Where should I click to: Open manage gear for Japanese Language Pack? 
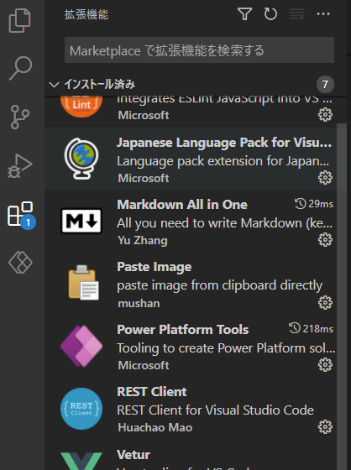coord(325,178)
